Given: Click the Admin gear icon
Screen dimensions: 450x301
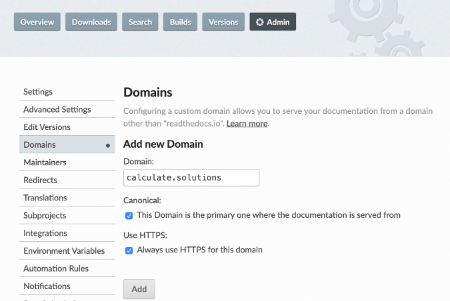Looking at the screenshot, I should pyautogui.click(x=259, y=22).
